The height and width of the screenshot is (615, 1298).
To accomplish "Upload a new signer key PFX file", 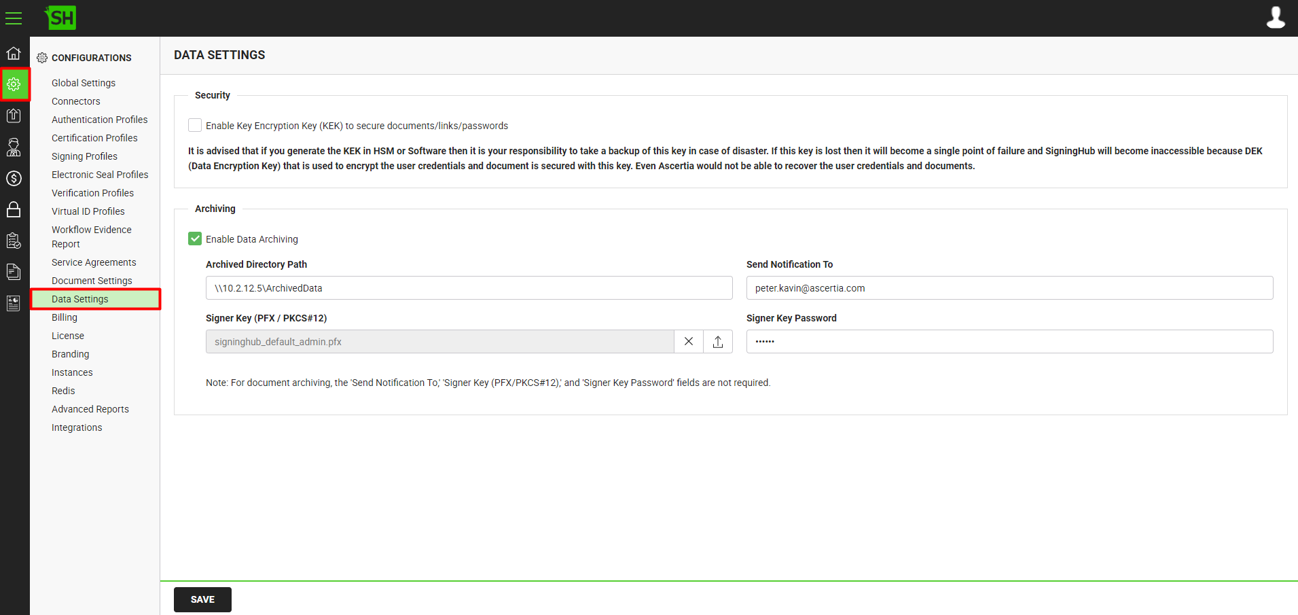I will pos(718,341).
